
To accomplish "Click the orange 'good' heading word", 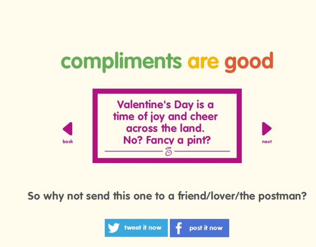I will [249, 62].
